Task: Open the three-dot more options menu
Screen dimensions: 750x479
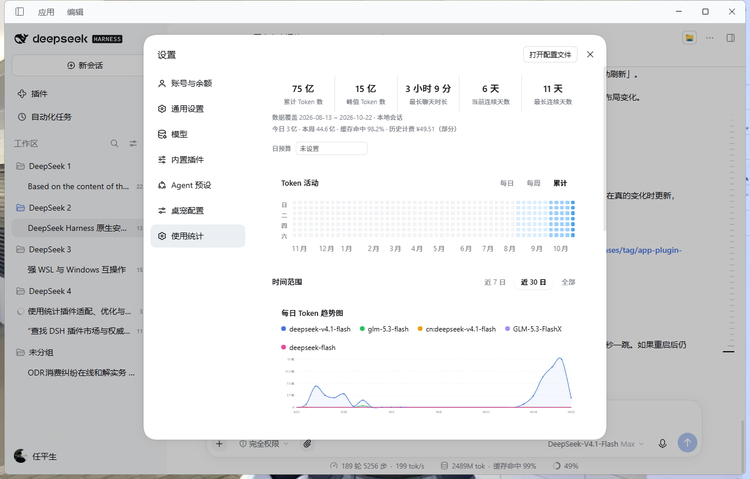Action: click(709, 38)
